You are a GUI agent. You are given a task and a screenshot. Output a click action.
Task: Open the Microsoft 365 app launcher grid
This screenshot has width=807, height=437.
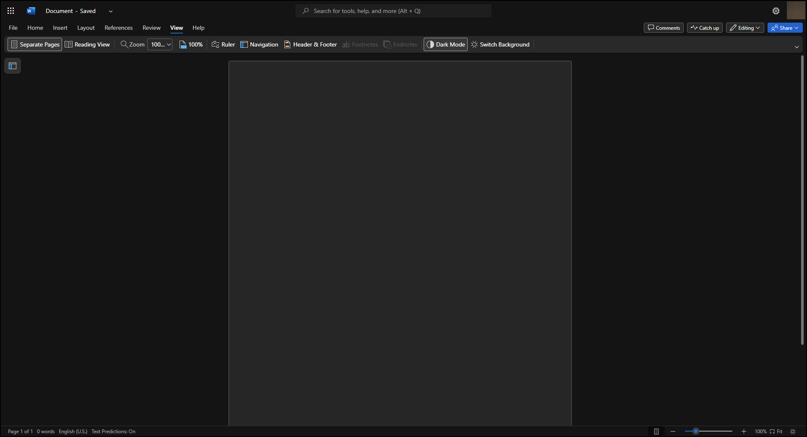tap(10, 10)
